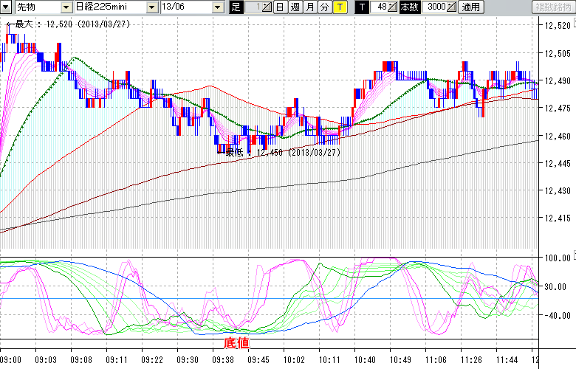Expand the 日経225mini symbol dropdown
The image size is (576, 369).
click(x=151, y=7)
